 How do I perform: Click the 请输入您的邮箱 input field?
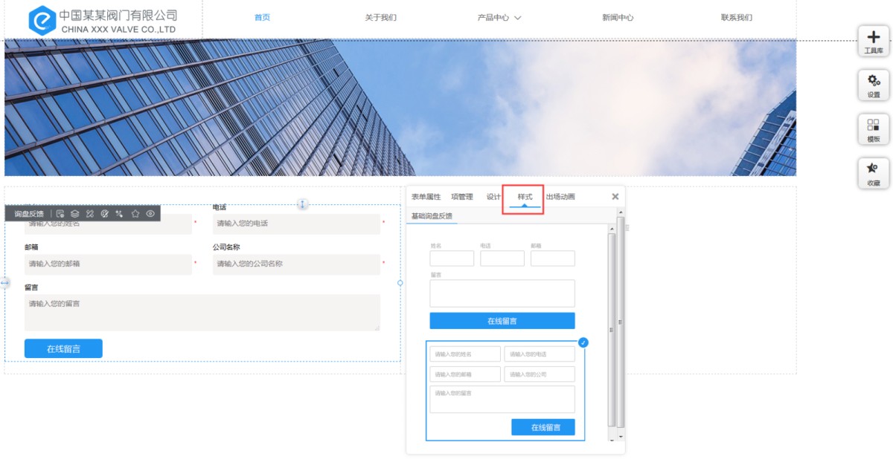tap(108, 264)
